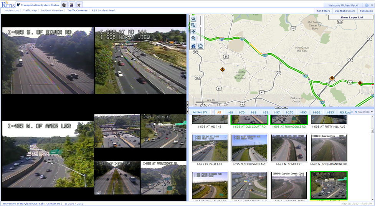Show previous route tabs with the left double chevron
Viewport: 375px width, 206px height.
coord(213,112)
